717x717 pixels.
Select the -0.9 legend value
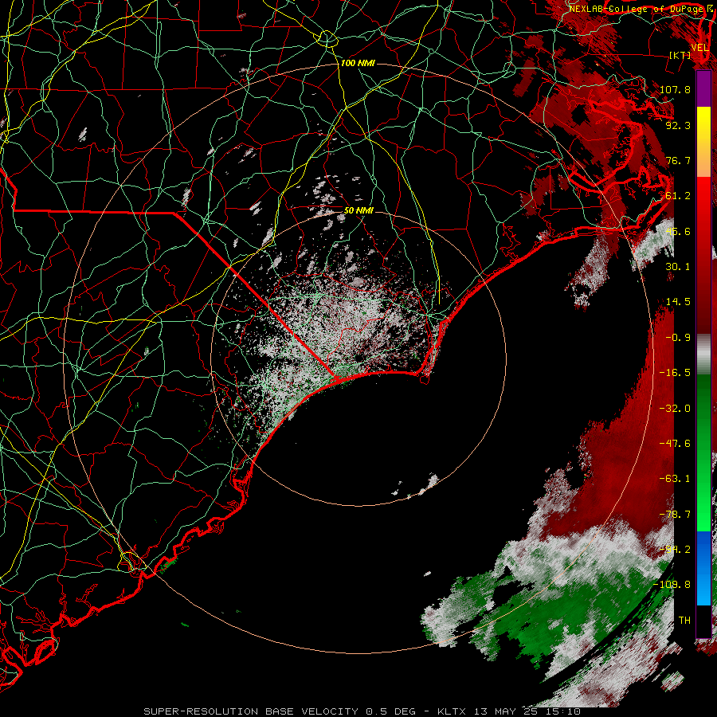click(678, 338)
